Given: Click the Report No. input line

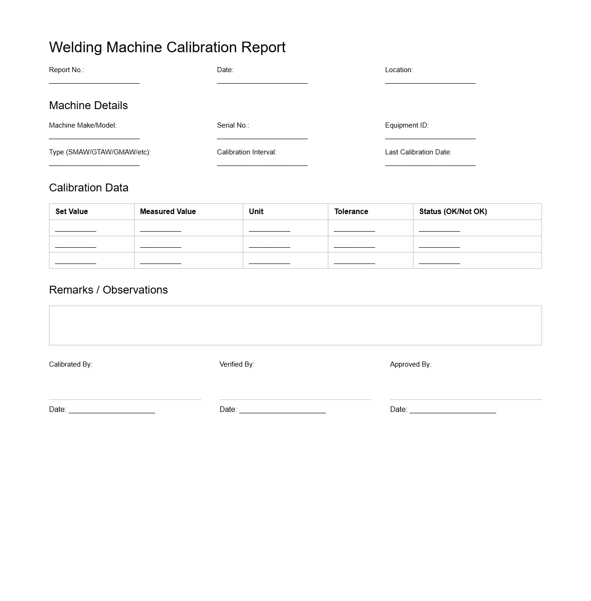Looking at the screenshot, I should (94, 81).
